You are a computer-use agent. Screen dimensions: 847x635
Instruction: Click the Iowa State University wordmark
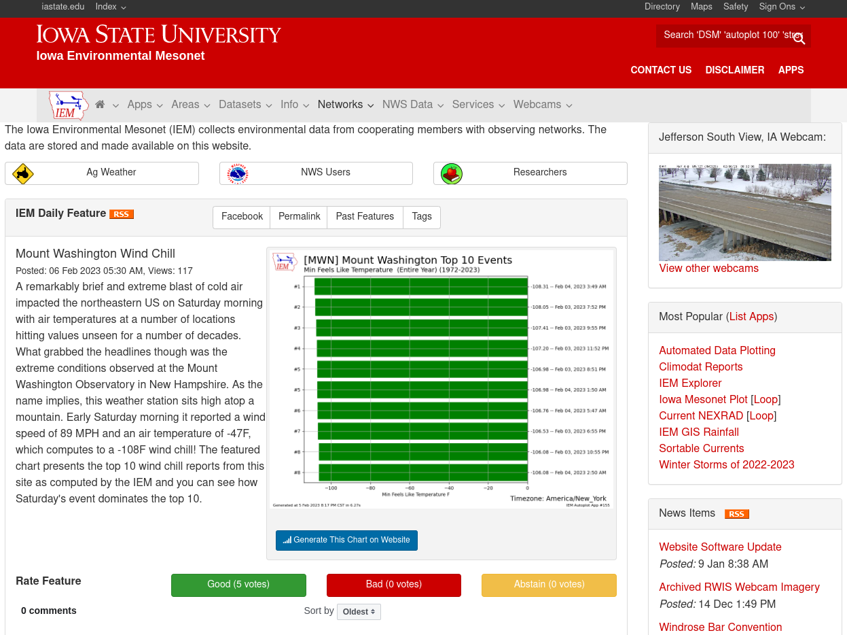(x=159, y=34)
